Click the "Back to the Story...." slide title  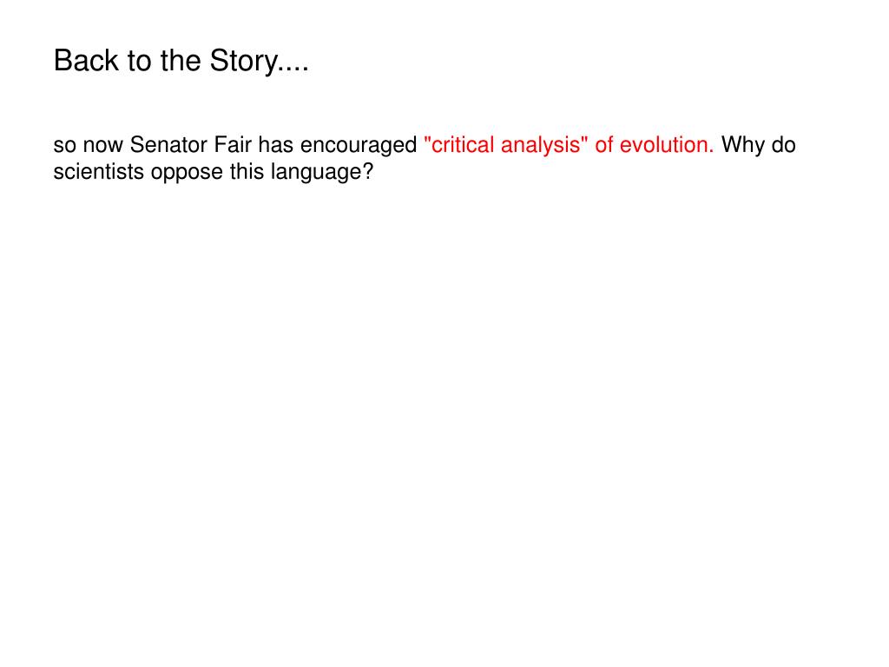pos(181,62)
